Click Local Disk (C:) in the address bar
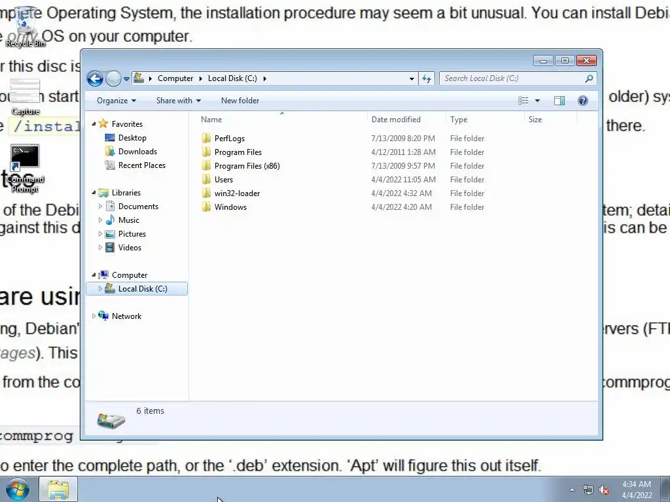The height and width of the screenshot is (502, 670). click(232, 78)
